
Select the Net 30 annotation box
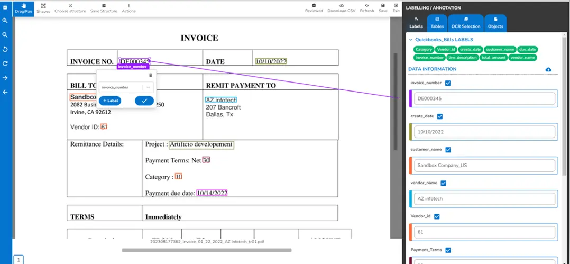point(206,160)
